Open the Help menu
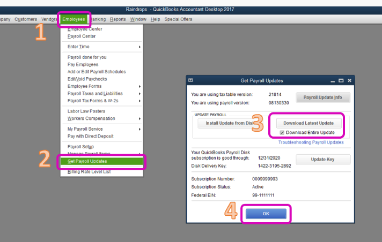The width and height of the screenshot is (382, 242). click(x=155, y=19)
